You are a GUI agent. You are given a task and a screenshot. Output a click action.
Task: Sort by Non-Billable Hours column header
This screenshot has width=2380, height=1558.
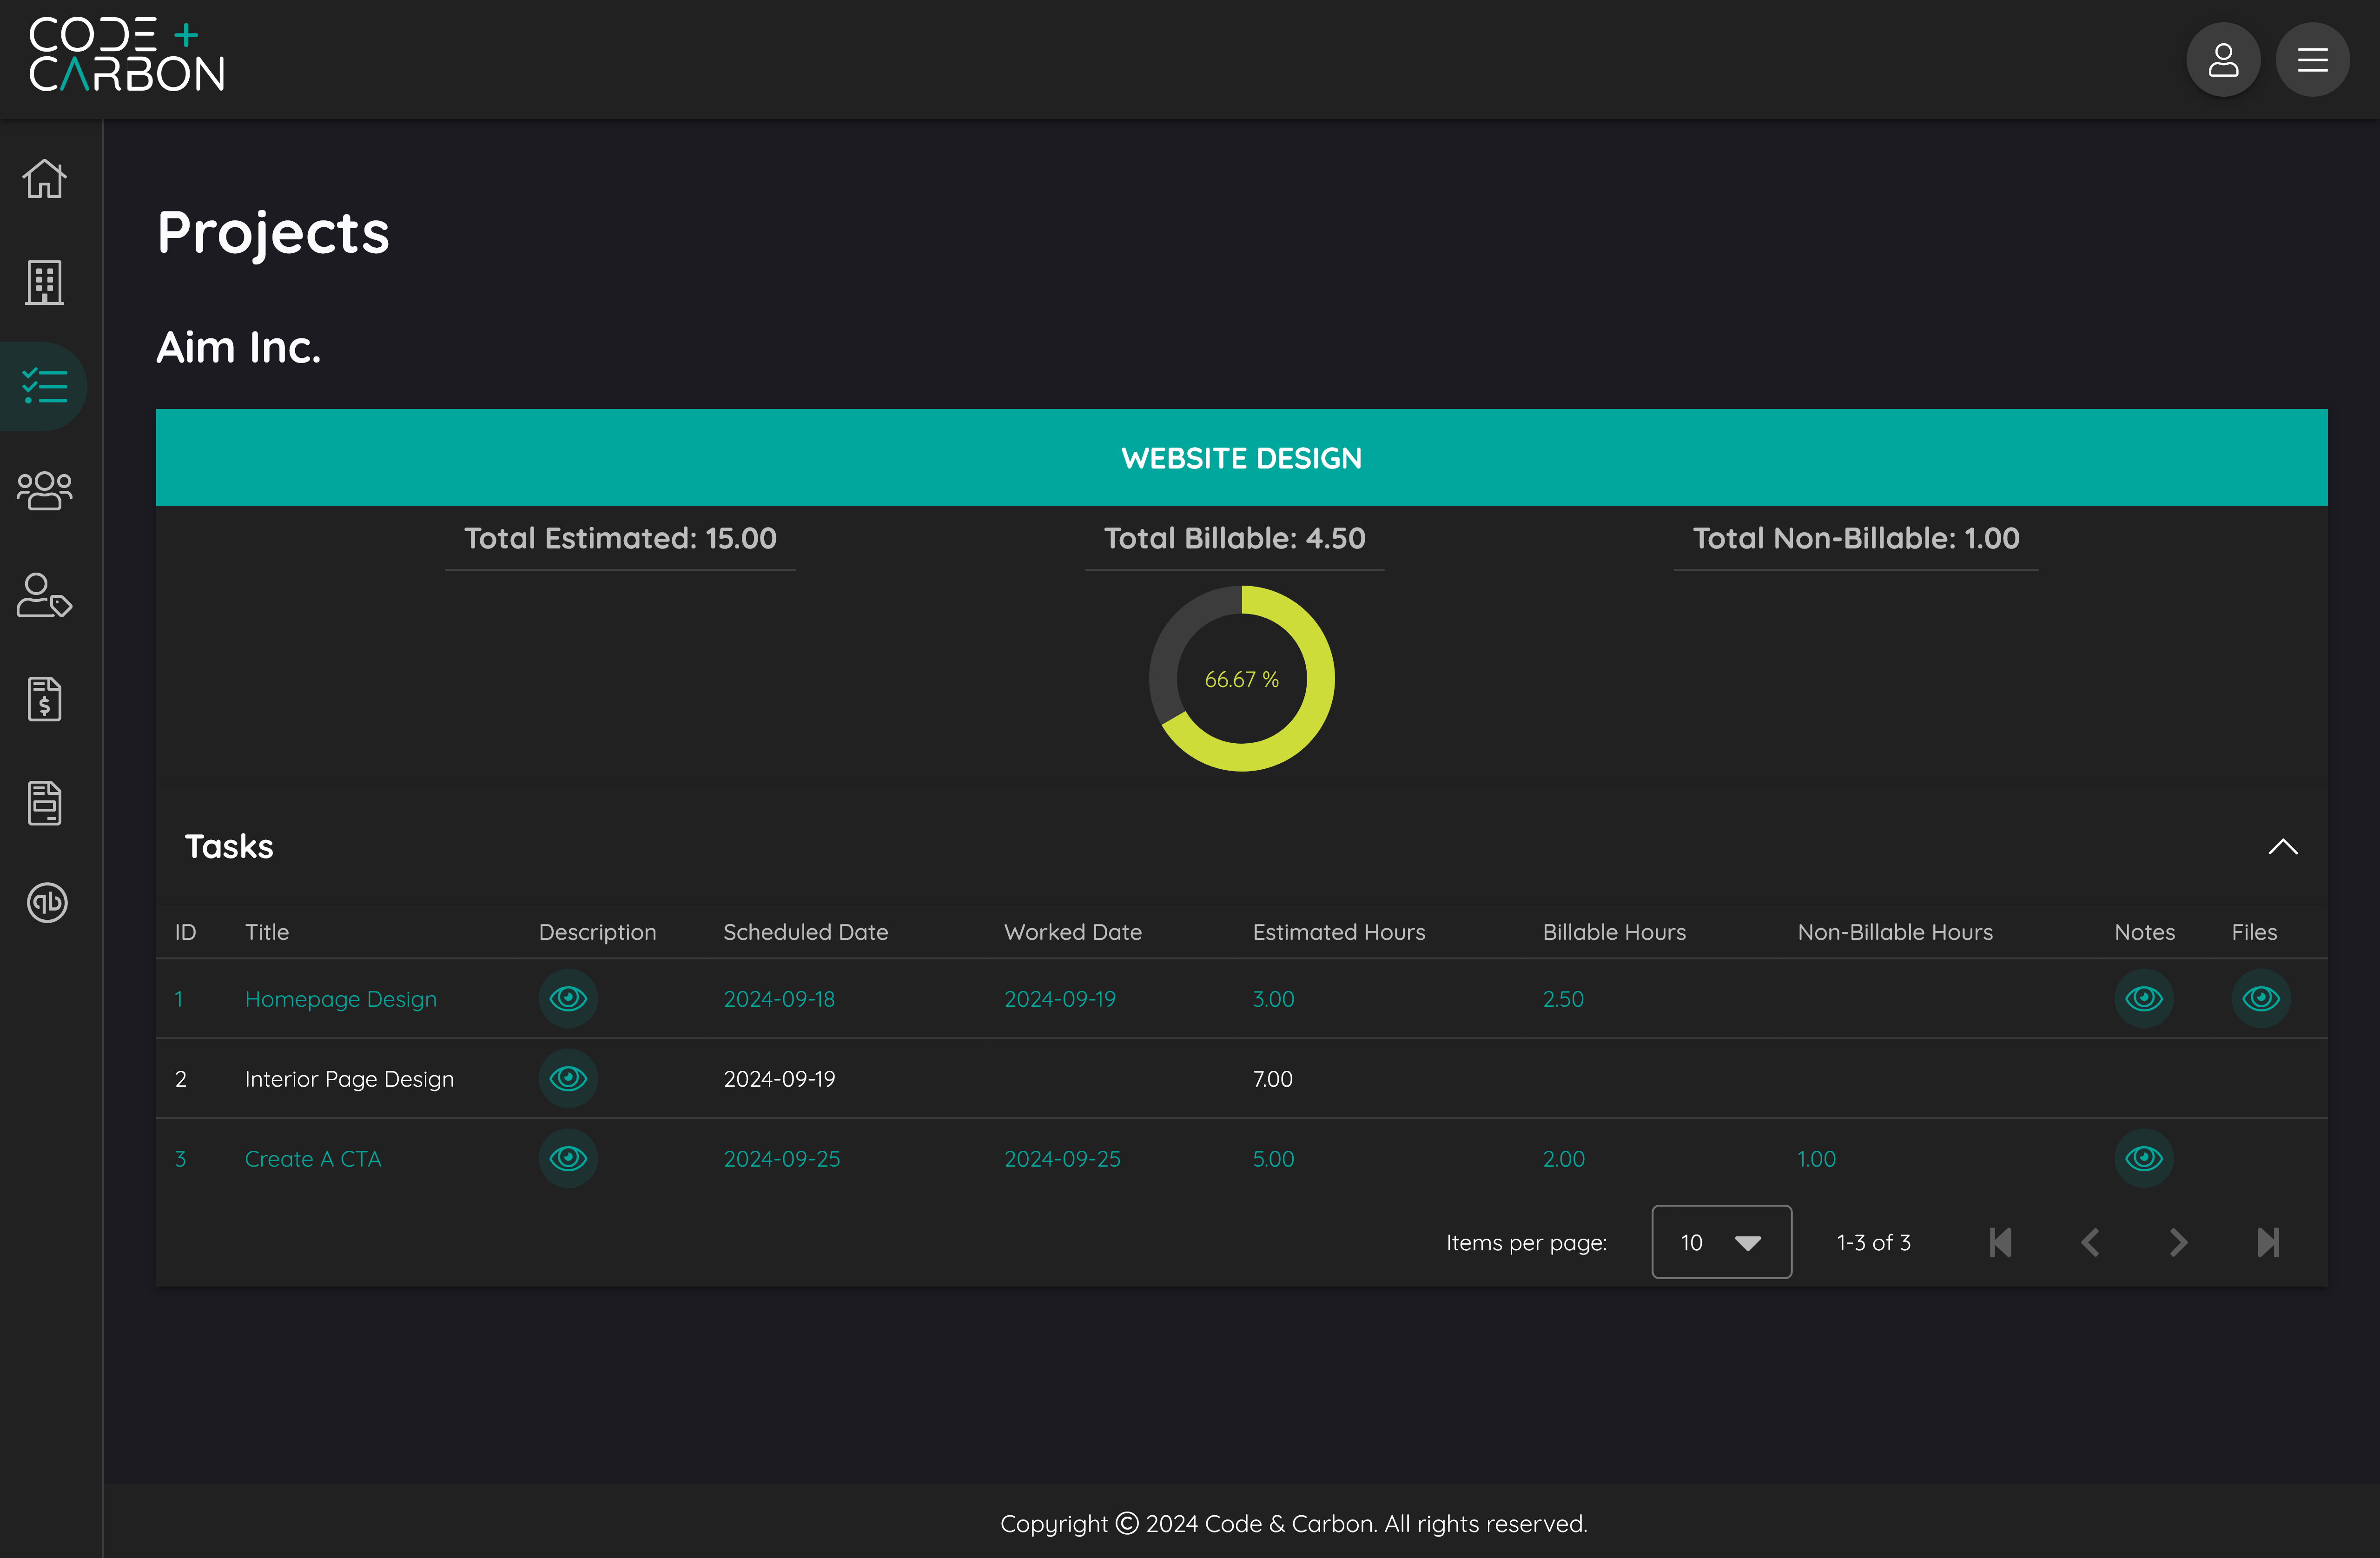[1895, 932]
